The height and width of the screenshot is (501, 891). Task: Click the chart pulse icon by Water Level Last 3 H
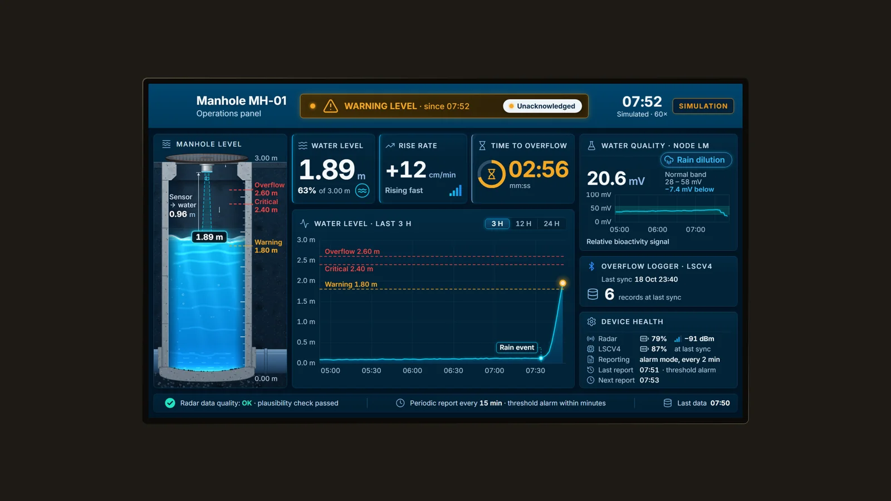click(305, 223)
